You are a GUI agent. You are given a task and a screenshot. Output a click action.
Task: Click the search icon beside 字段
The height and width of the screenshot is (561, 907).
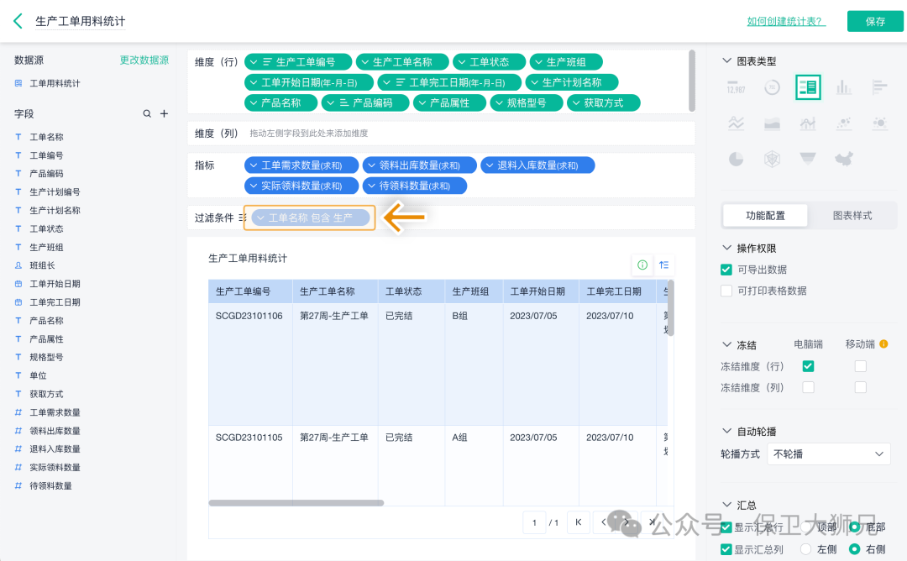pyautogui.click(x=148, y=113)
